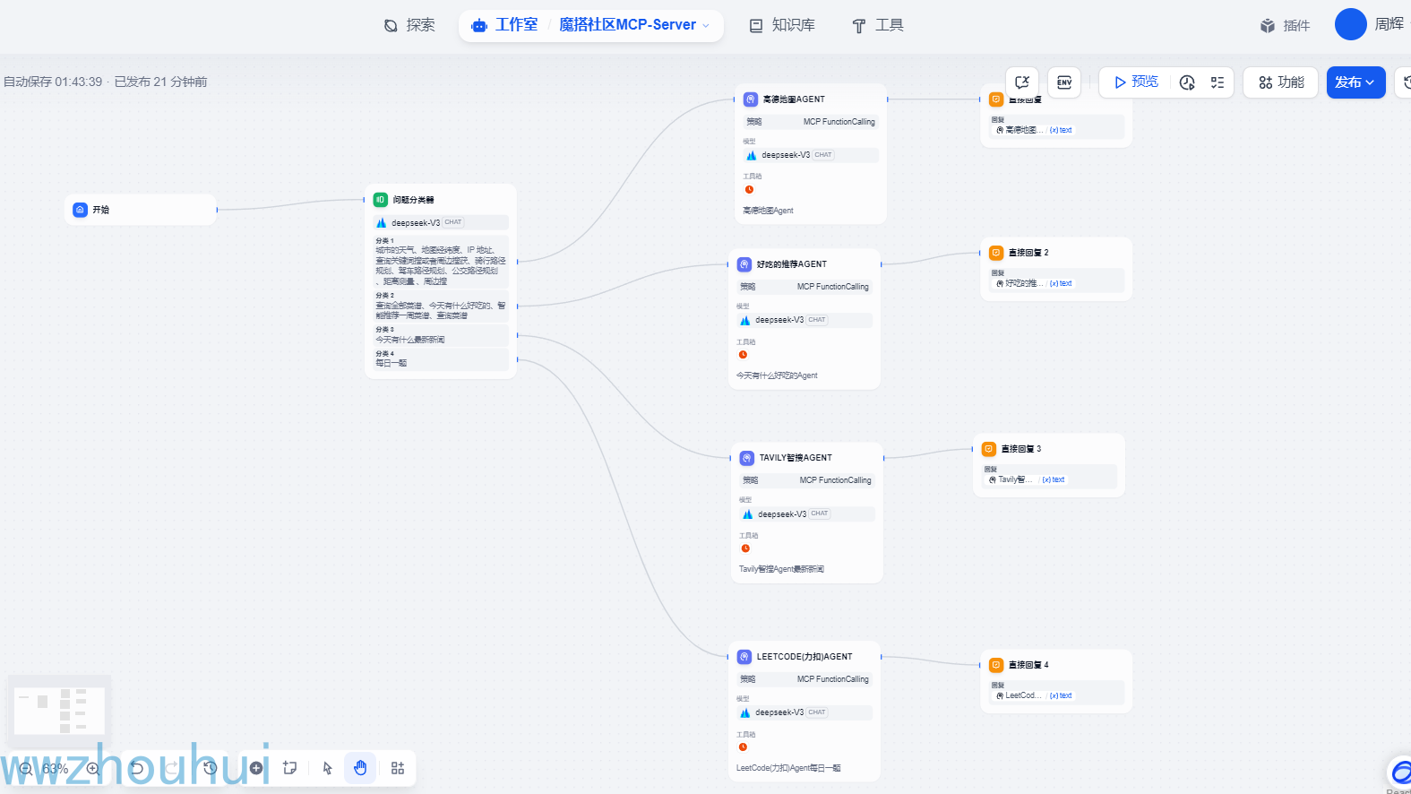This screenshot has height=794, width=1411.
Task: Open the change history icon
Action: click(x=210, y=768)
